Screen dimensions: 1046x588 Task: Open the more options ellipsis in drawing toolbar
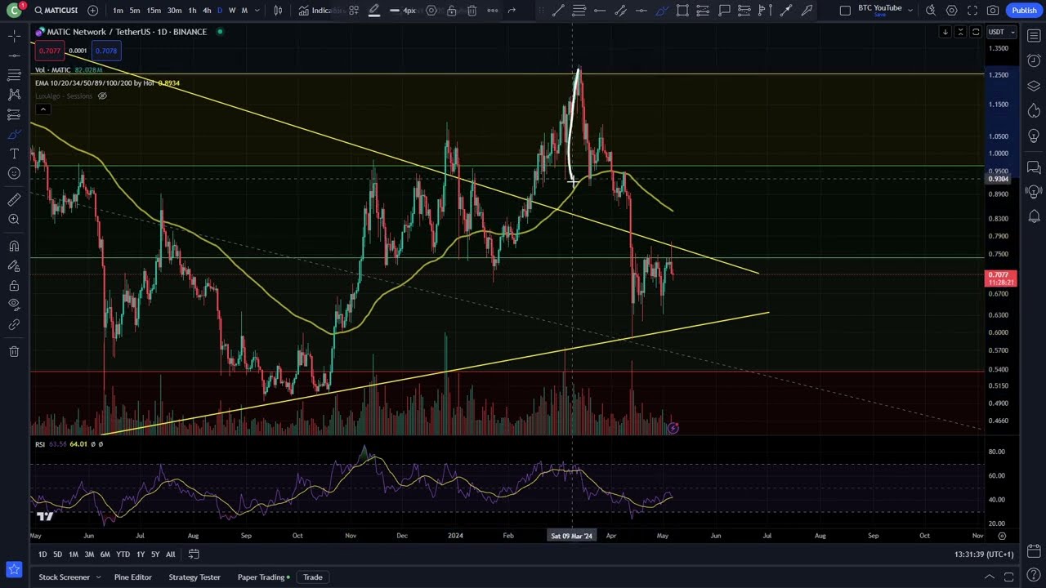click(x=493, y=11)
